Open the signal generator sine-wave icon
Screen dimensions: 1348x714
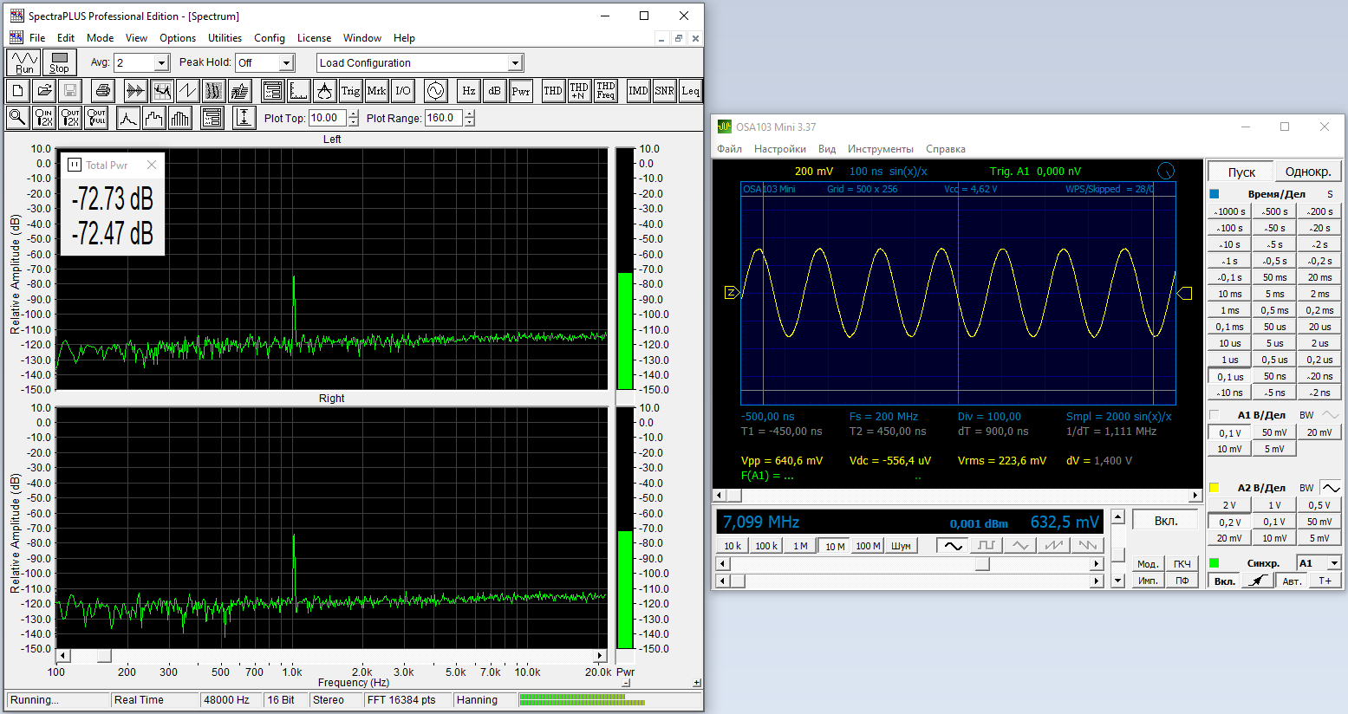click(x=435, y=91)
